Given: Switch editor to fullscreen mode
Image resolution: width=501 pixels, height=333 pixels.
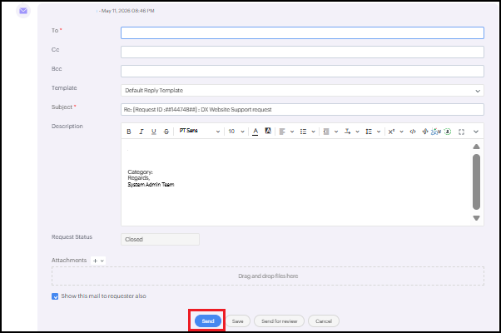Looking at the screenshot, I should click(461, 132).
